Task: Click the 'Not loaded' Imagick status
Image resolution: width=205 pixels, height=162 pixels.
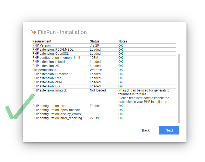Action: [x=98, y=90]
